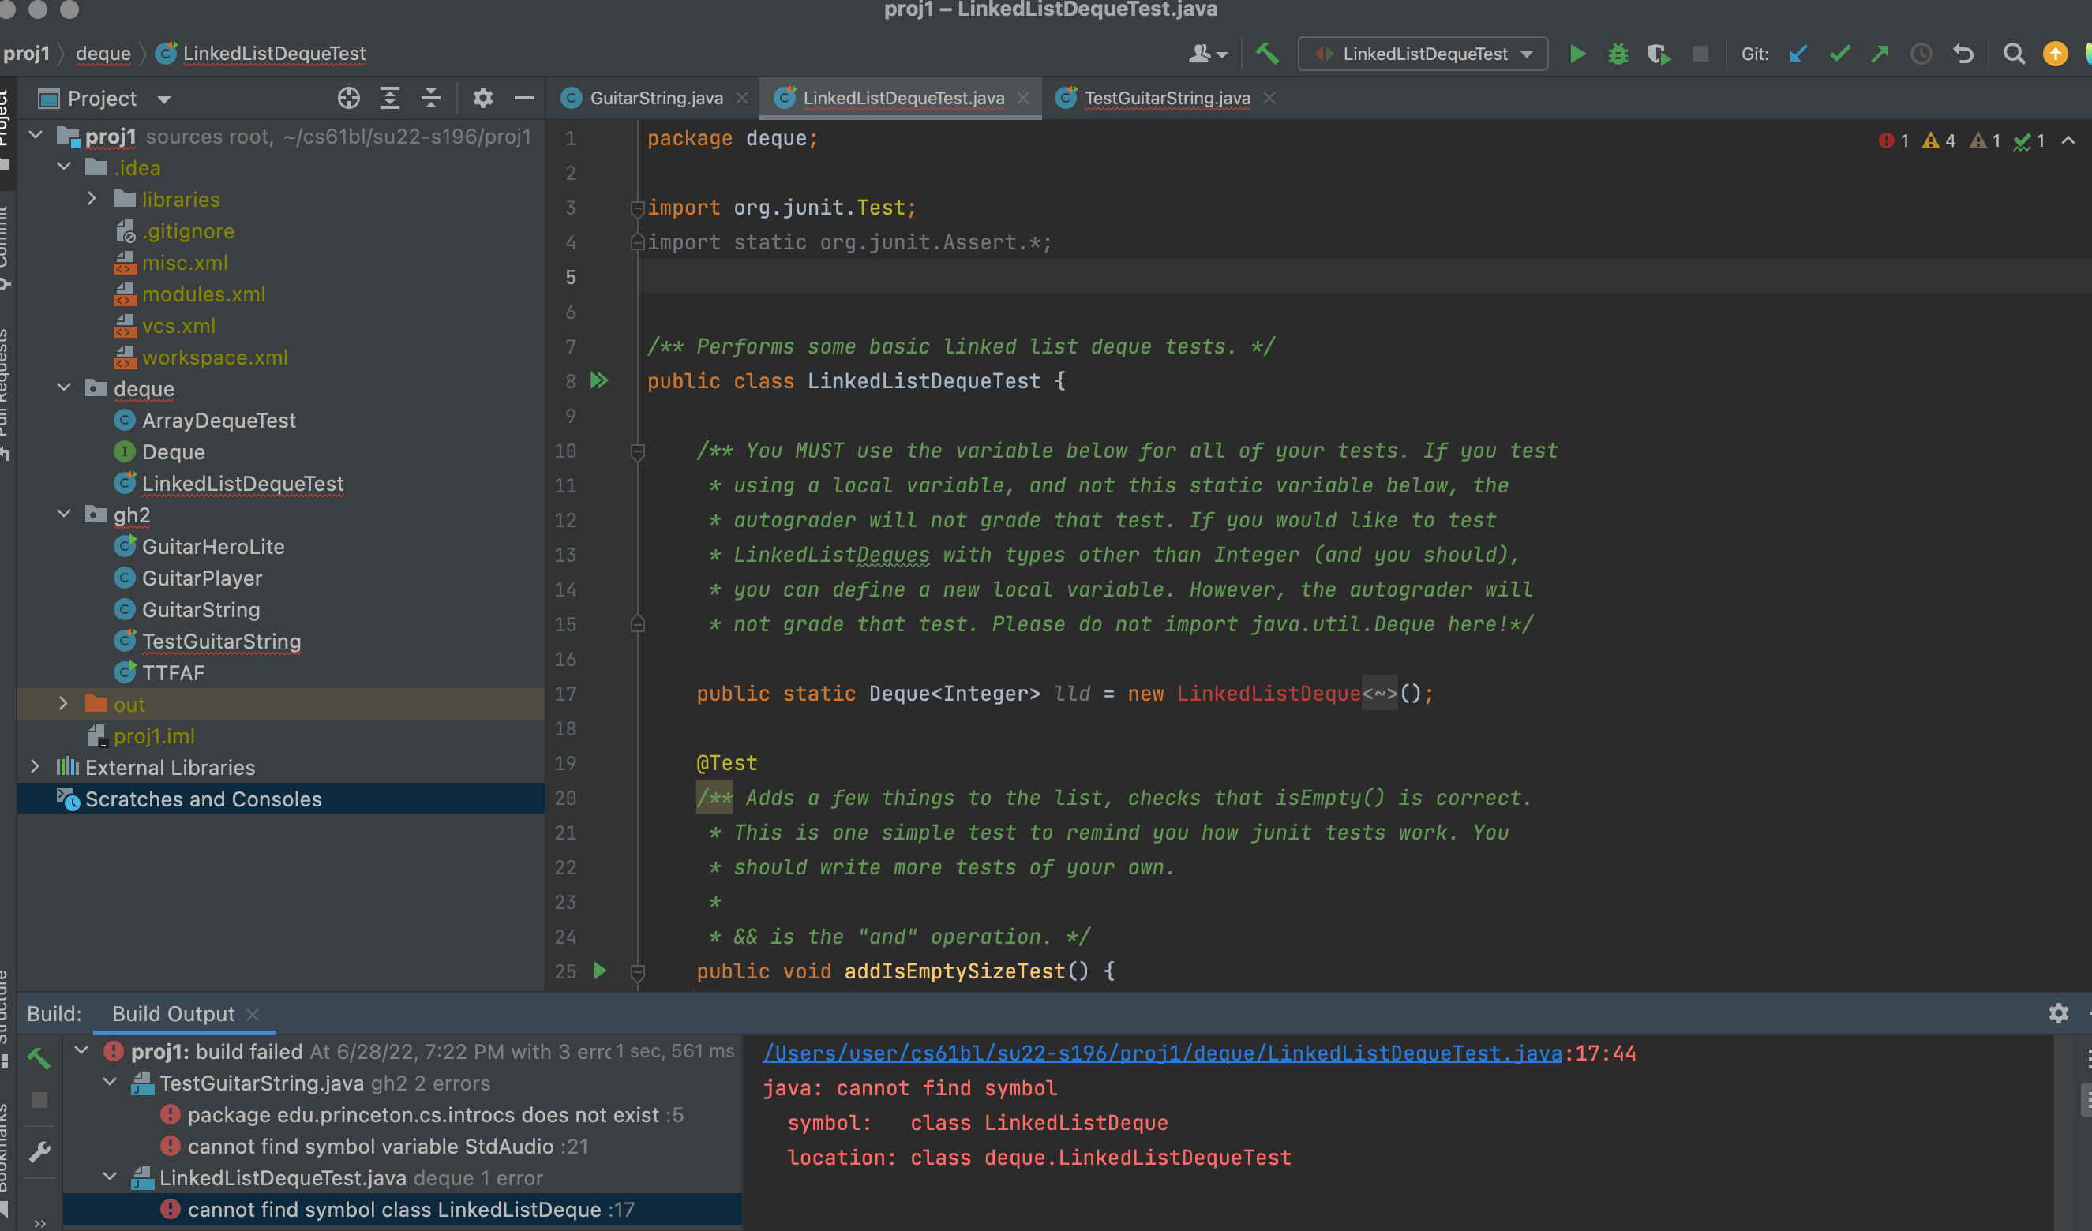Image resolution: width=2092 pixels, height=1231 pixels.
Task: Toggle code fold marker at line 10
Action: point(638,451)
